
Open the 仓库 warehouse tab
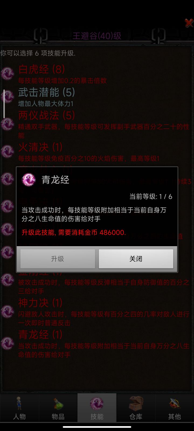136,408
